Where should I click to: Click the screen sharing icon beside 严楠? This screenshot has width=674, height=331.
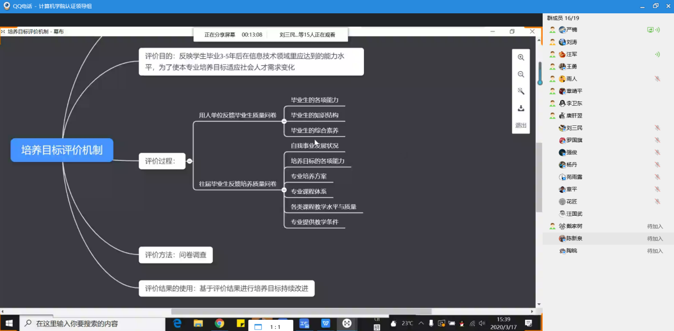pos(650,30)
